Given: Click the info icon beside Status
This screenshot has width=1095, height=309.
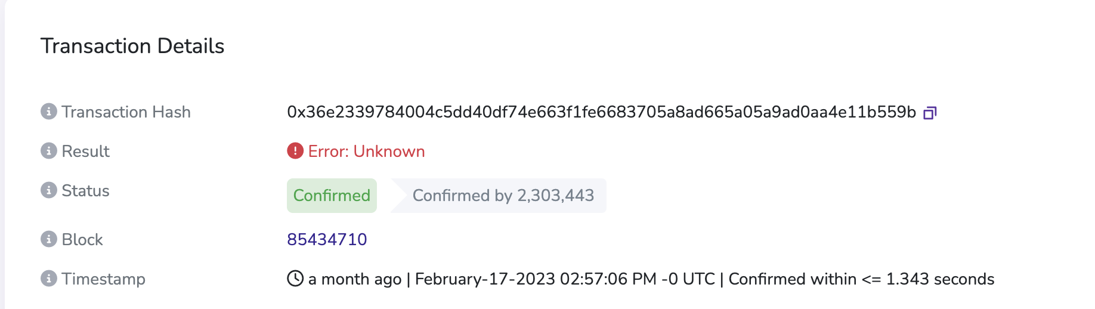Looking at the screenshot, I should [49, 190].
